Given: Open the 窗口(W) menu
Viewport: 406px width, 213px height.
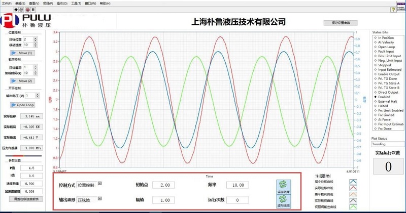Looking at the screenshot, I should pyautogui.click(x=90, y=4).
